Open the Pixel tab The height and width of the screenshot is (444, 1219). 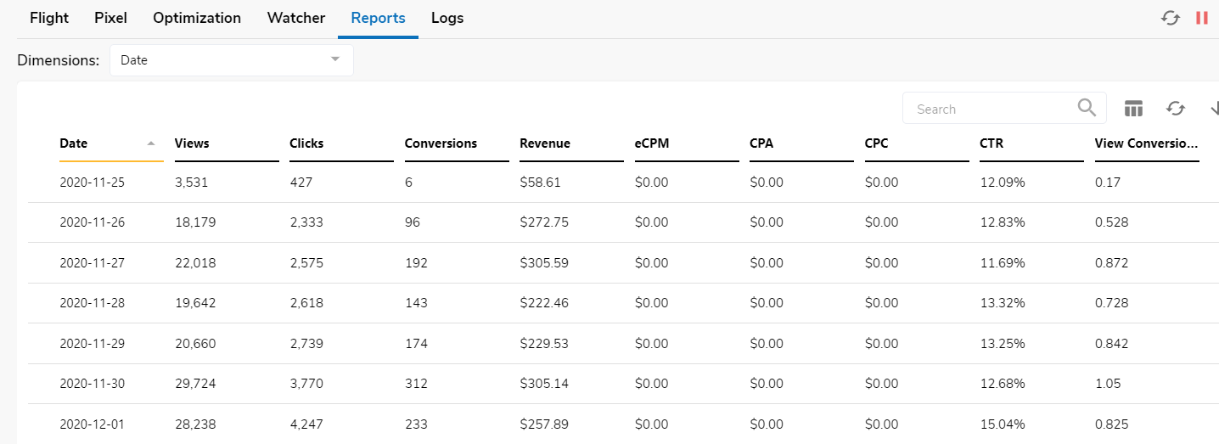point(110,18)
